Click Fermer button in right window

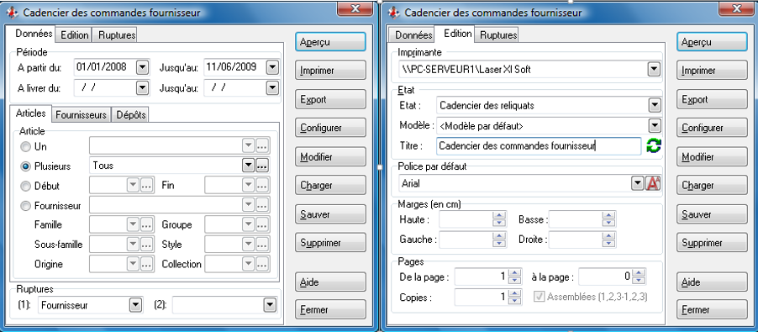point(712,309)
